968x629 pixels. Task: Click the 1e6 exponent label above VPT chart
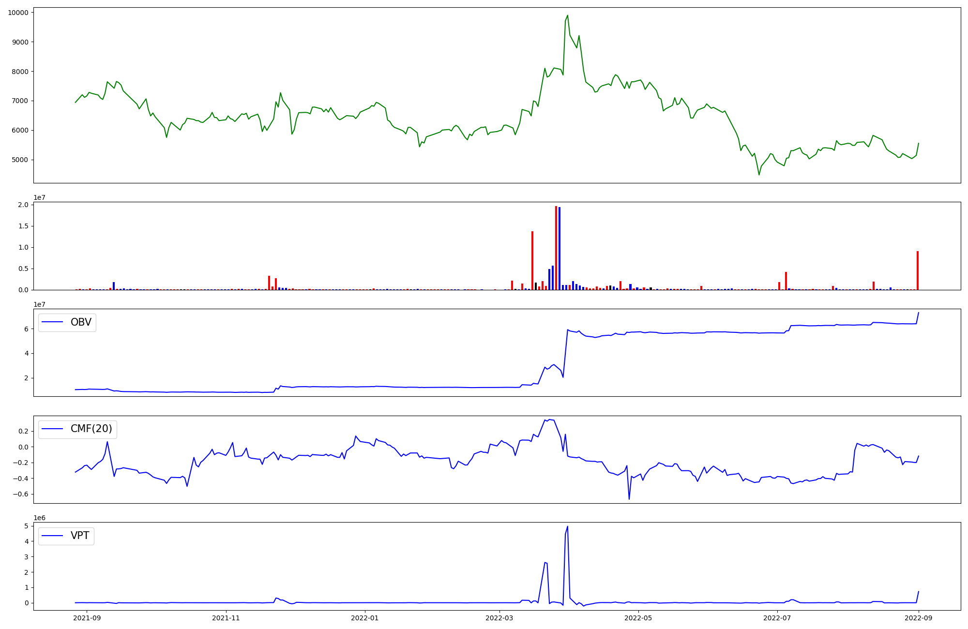[x=40, y=518]
